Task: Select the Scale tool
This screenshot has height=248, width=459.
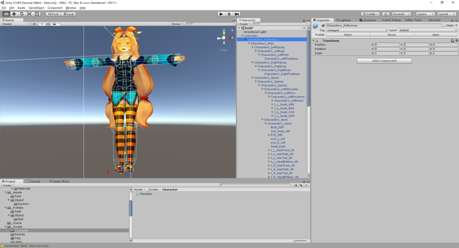Action: [x=29, y=14]
